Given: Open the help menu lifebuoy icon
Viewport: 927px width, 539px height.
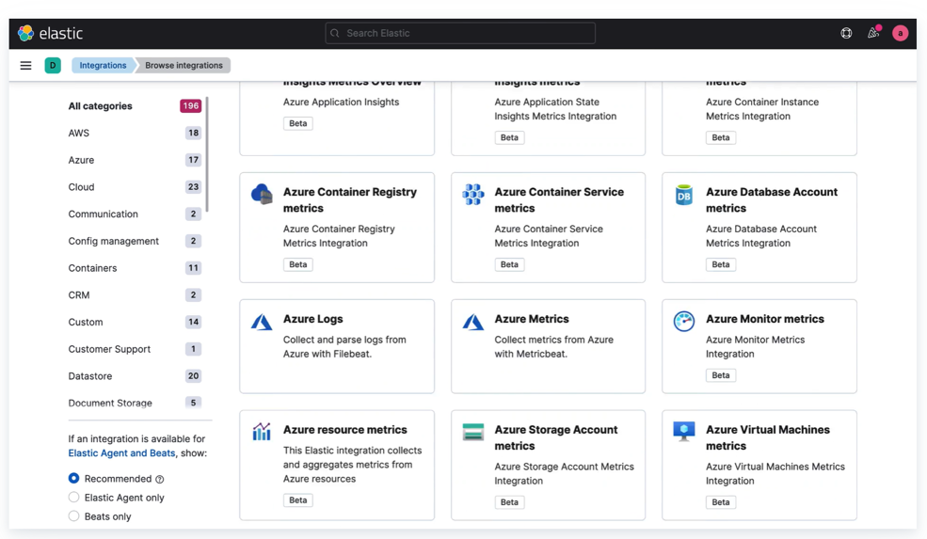Looking at the screenshot, I should 846,34.
